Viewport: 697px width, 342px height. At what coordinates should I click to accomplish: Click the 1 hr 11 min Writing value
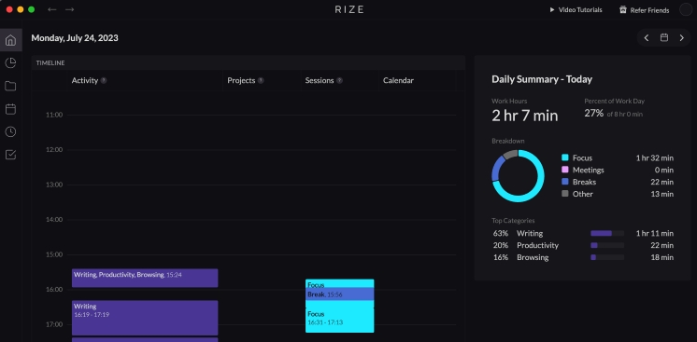click(x=654, y=233)
